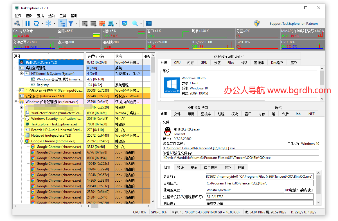Click the YunDetectService document icon

[x=27, y=113]
